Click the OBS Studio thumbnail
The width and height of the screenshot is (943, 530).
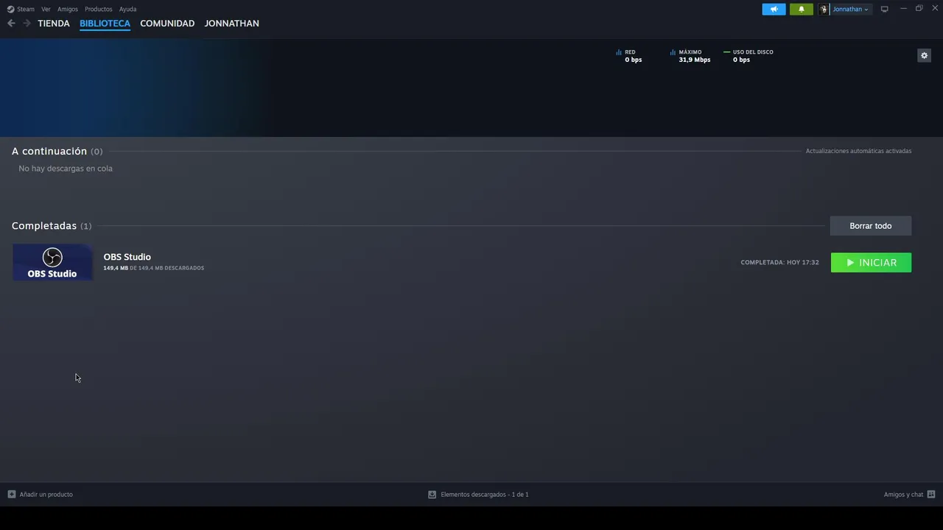(52, 263)
